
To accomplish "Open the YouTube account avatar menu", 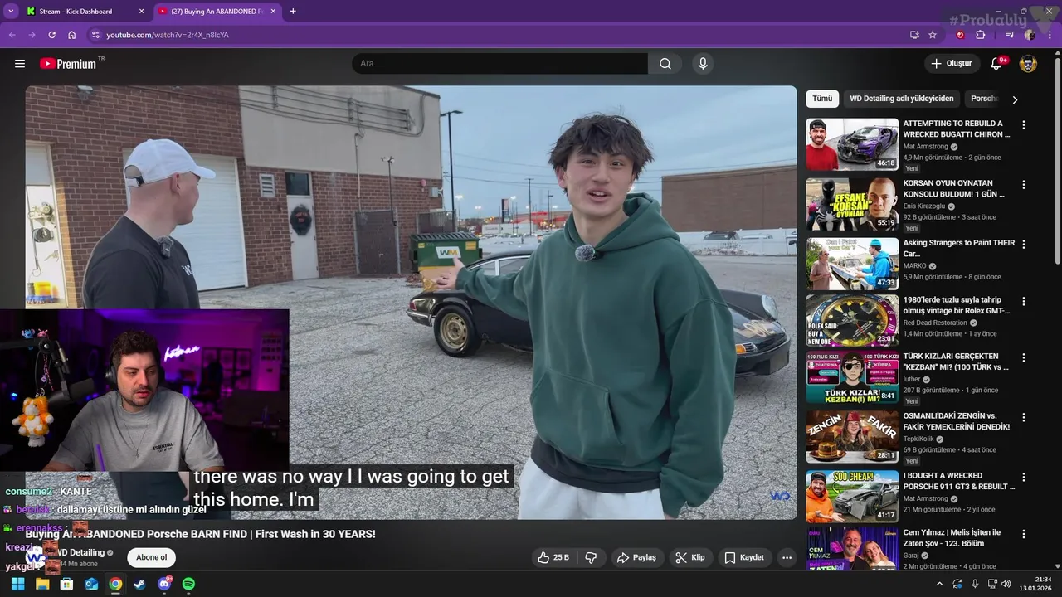I will [x=1028, y=64].
